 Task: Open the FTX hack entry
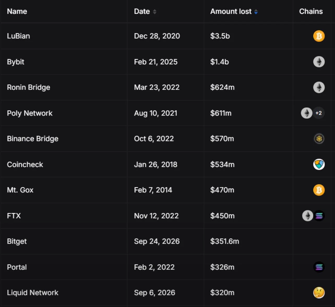coord(14,216)
